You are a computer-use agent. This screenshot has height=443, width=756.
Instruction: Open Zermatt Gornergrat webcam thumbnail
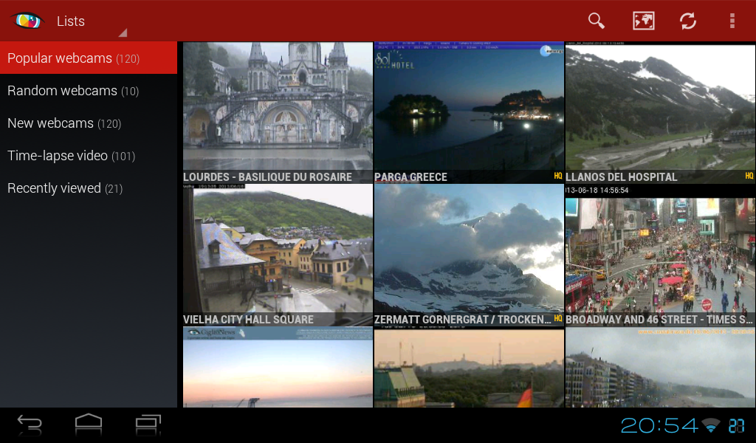coord(469,255)
